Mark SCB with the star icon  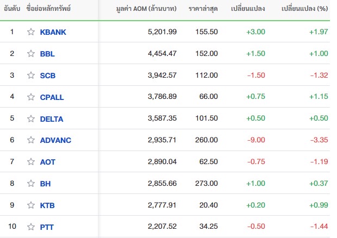click(x=31, y=75)
